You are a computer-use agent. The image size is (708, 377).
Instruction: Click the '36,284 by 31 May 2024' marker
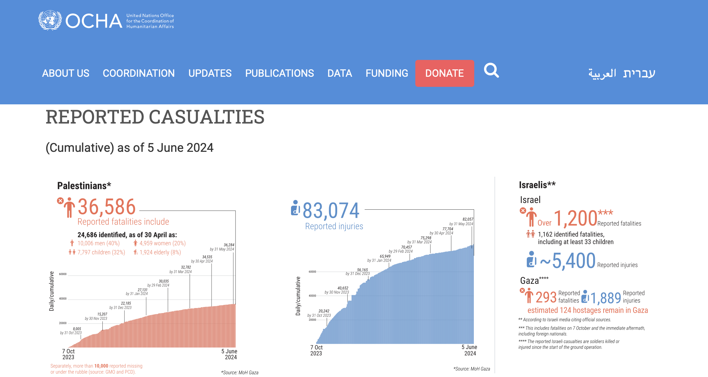(222, 247)
